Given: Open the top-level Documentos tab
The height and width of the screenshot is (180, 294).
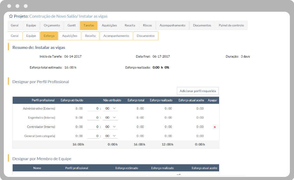Looking at the screenshot, I should 202,26.
